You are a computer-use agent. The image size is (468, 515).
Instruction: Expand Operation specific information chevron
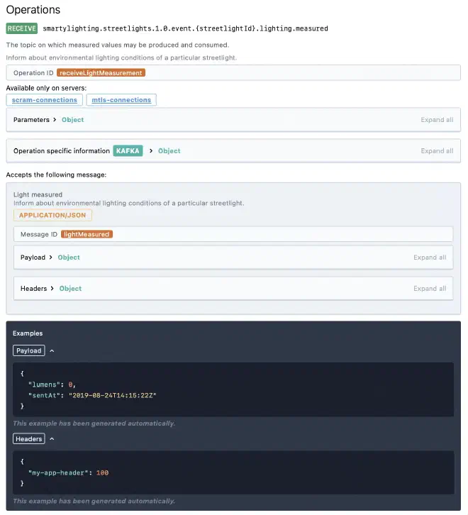tap(151, 151)
